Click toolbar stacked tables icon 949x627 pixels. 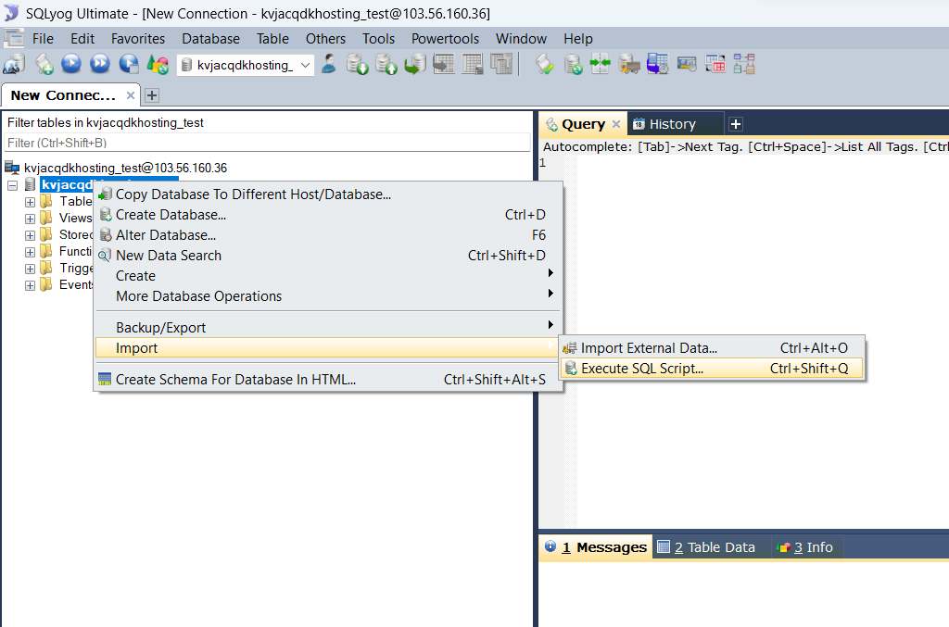pos(501,64)
